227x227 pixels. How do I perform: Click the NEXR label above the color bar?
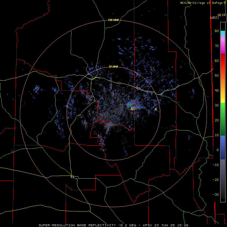tap(222, 15)
